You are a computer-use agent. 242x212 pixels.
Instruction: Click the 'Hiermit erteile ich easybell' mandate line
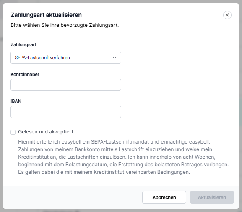tap(114, 142)
